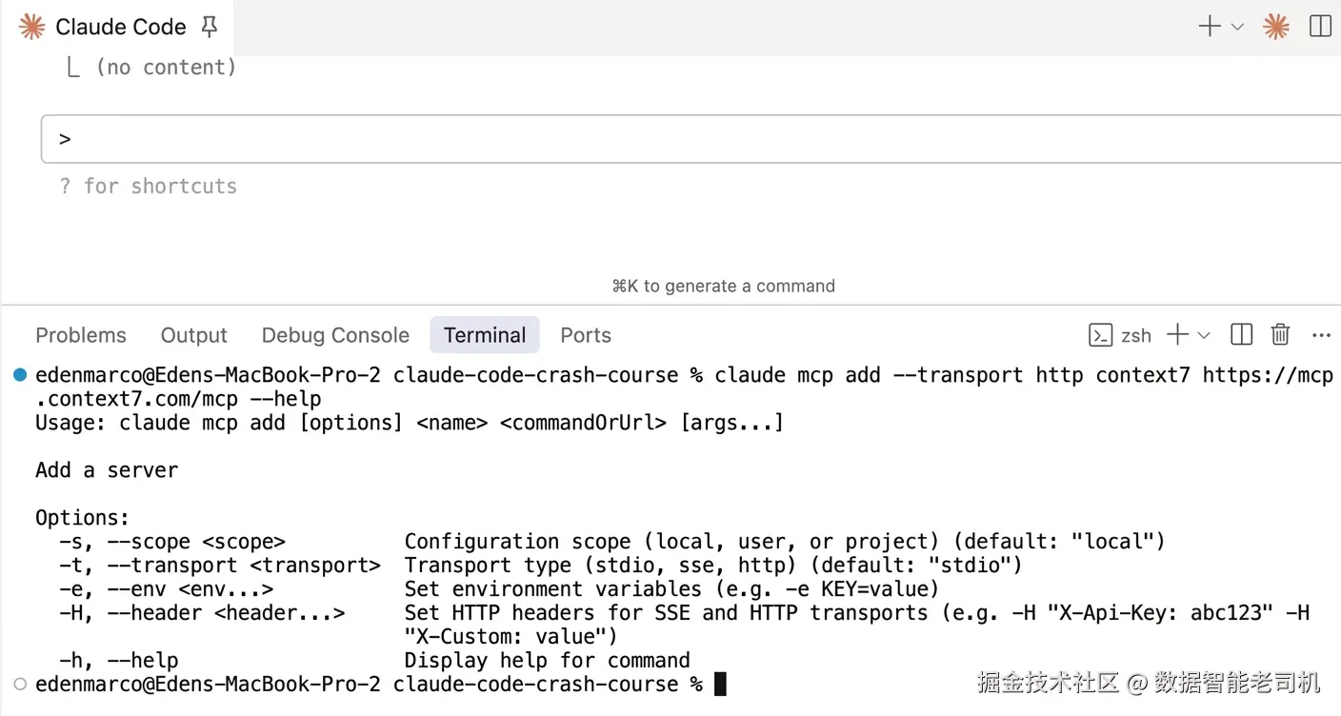Create a new terminal with the plus icon

1178,335
